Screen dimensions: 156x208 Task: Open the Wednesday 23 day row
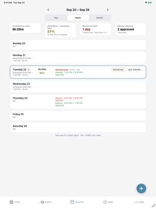pyautogui.click(x=78, y=86)
